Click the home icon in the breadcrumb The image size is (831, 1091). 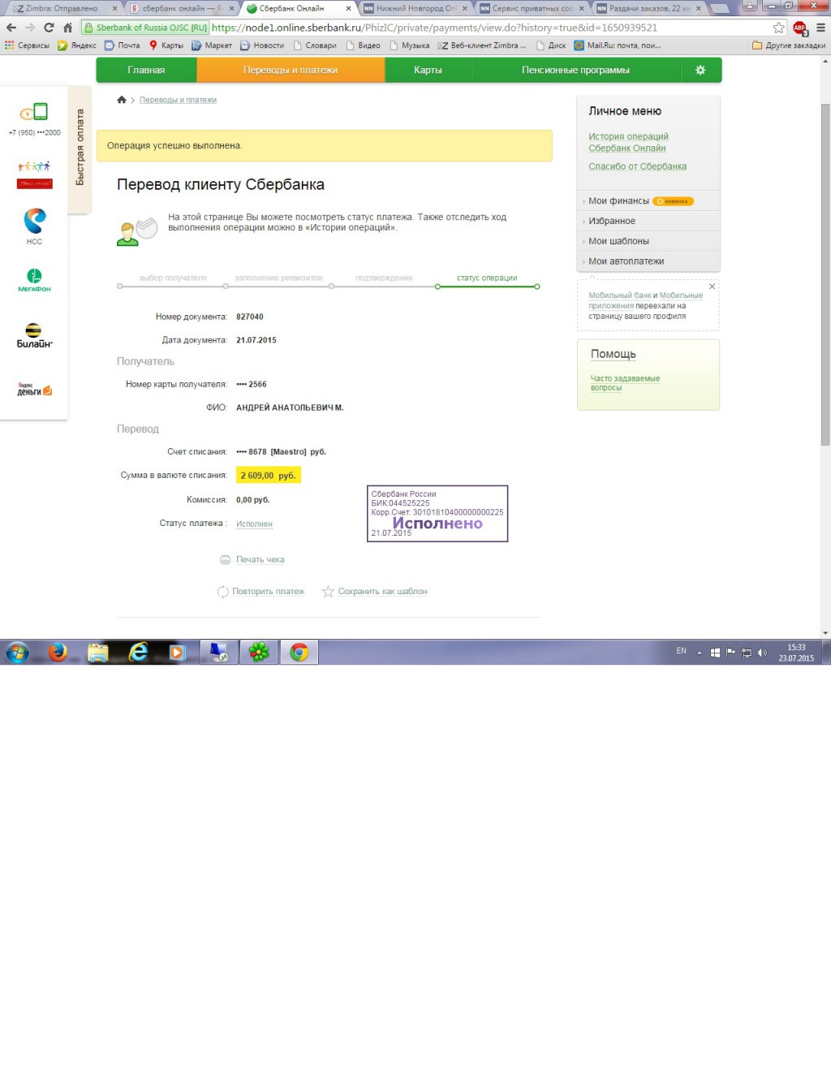point(122,100)
